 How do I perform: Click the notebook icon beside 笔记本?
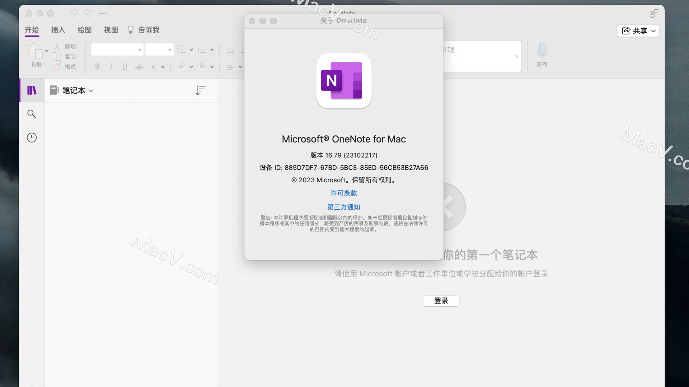click(54, 90)
